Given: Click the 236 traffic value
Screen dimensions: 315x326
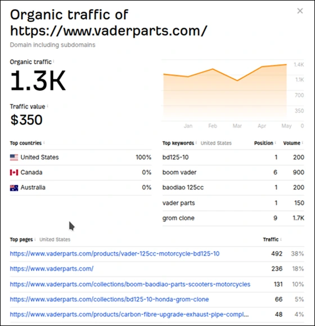Looking at the screenshot, I should [277, 269].
